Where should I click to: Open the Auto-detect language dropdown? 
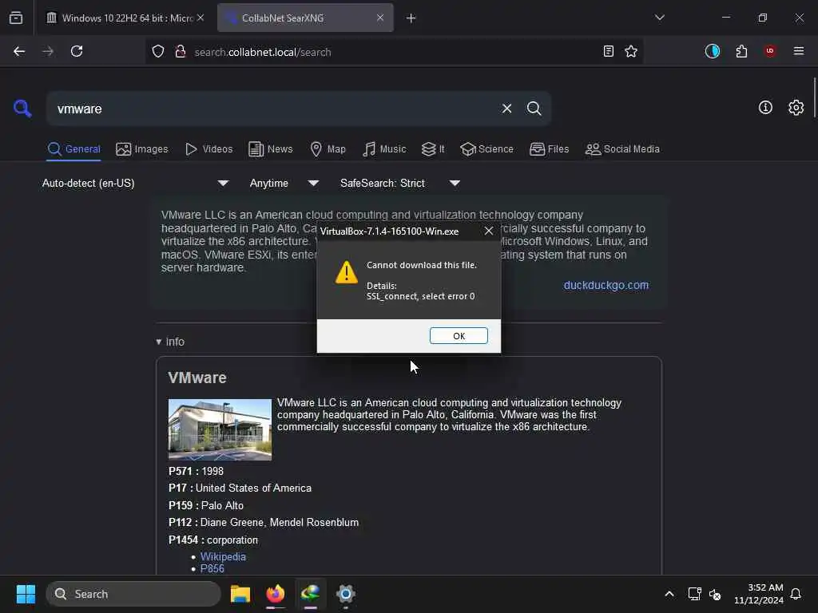[135, 183]
